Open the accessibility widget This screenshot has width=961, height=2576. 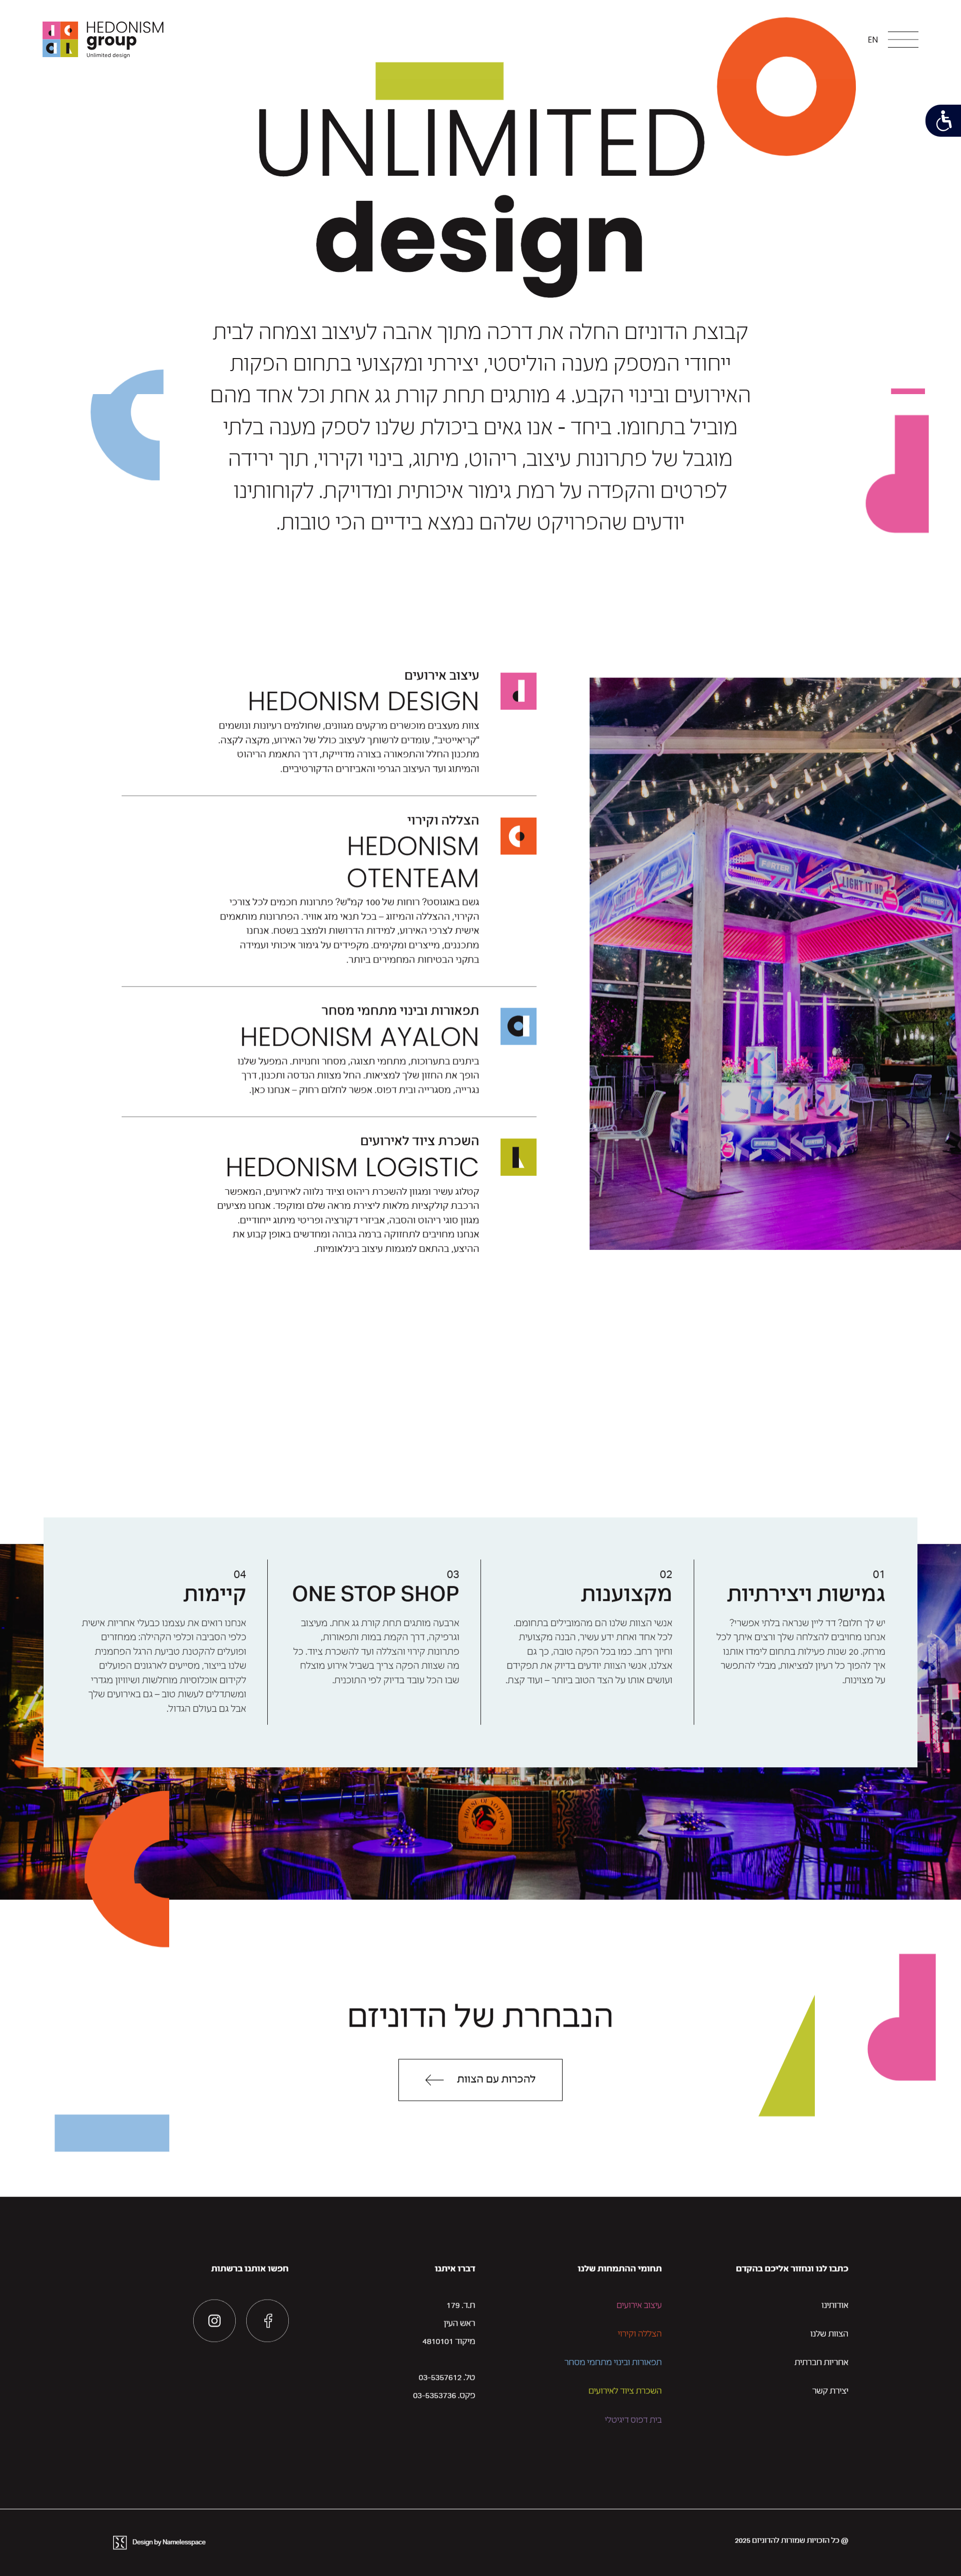point(943,120)
